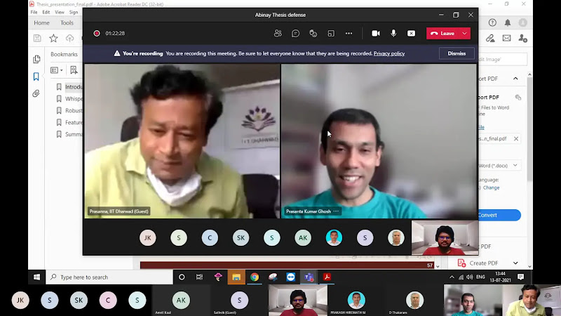Open Google Chrome from the taskbar
Viewport: 561px width, 316px height.
(255, 277)
